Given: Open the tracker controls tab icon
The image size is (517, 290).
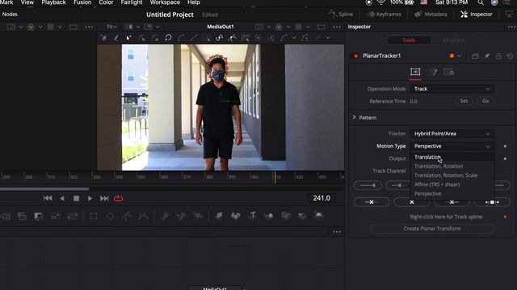Looking at the screenshot, I should [x=415, y=72].
